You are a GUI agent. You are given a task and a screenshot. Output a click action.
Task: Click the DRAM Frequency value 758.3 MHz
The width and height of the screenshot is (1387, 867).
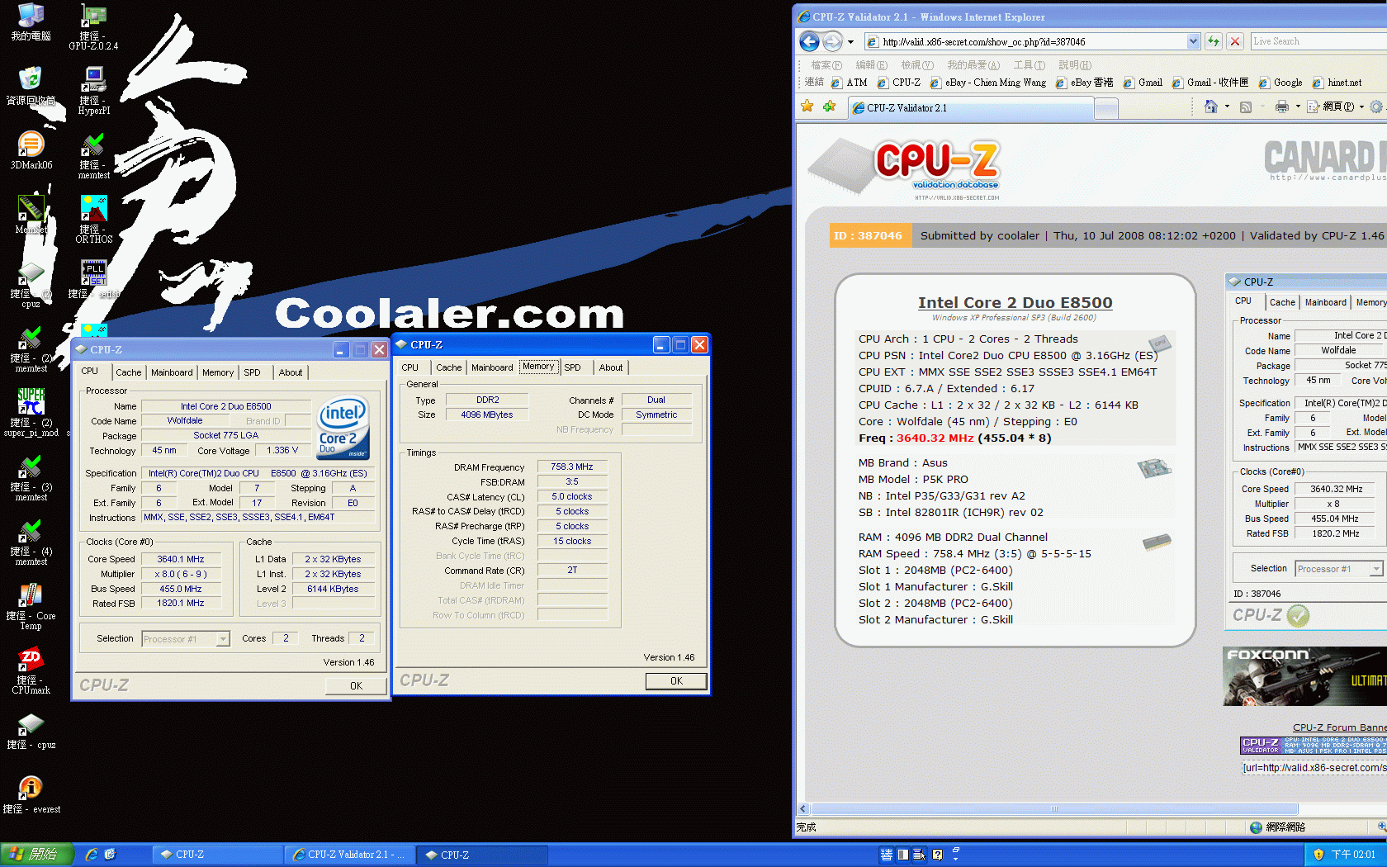(572, 467)
